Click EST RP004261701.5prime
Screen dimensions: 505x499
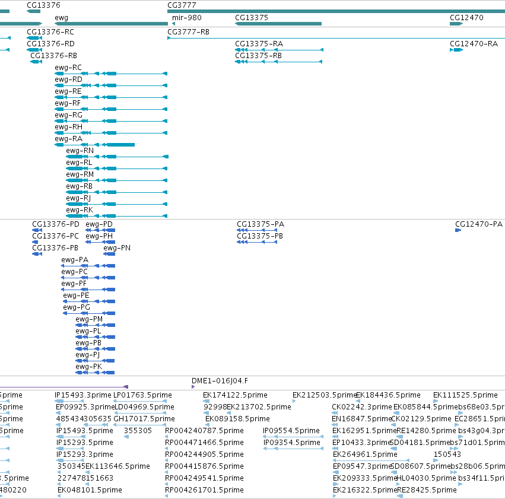click(x=167, y=496)
